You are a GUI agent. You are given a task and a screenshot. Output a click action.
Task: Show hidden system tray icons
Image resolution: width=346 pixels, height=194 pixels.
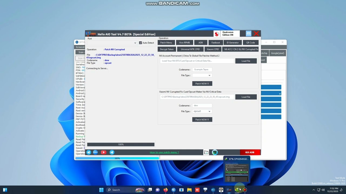(x=314, y=190)
